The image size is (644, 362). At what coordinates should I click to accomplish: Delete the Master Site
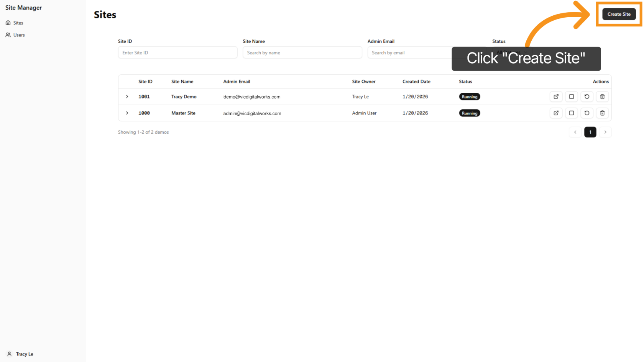pos(602,113)
